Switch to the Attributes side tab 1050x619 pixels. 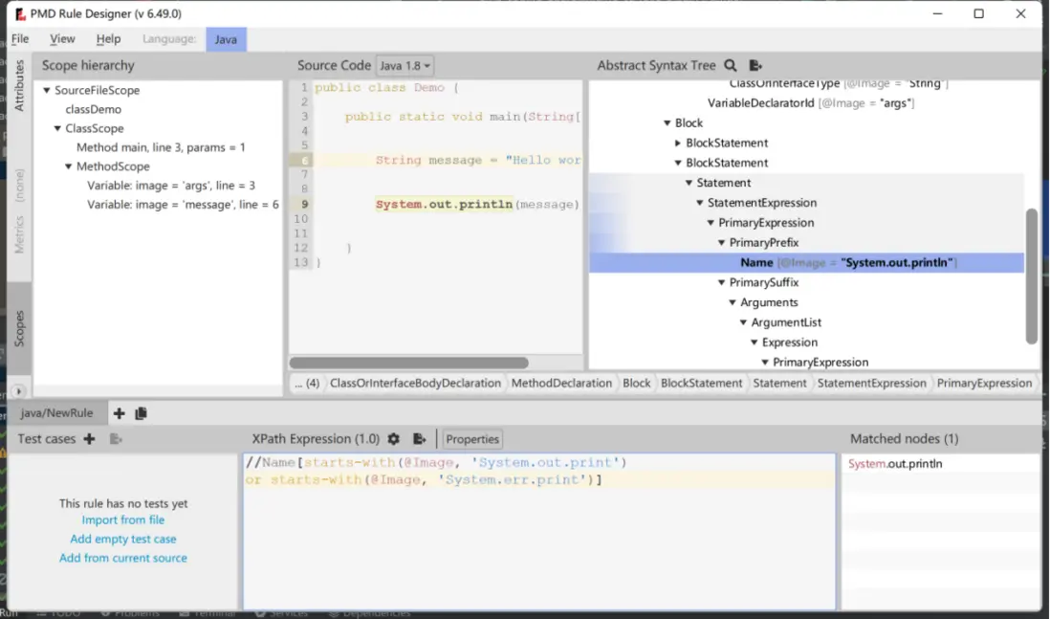click(x=19, y=86)
